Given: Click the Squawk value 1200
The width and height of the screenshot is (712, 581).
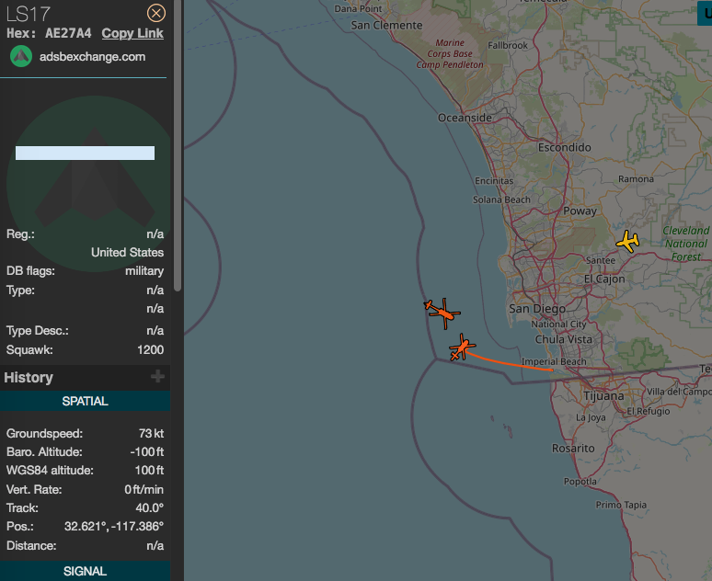Looking at the screenshot, I should (150, 350).
